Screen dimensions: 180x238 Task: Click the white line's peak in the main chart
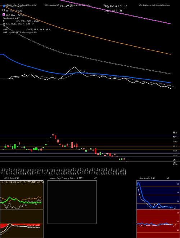tap(75, 67)
